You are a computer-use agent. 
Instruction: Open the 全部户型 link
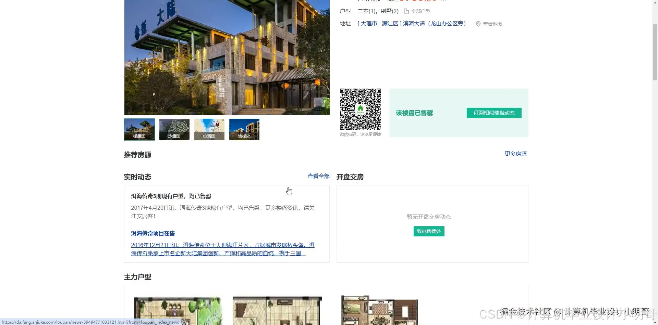point(421,11)
